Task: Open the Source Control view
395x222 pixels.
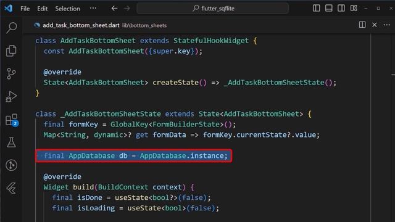Action: point(11,74)
